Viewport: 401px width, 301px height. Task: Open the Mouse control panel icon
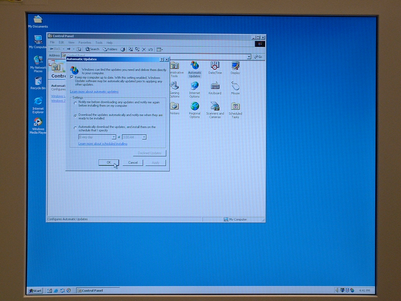tap(235, 87)
